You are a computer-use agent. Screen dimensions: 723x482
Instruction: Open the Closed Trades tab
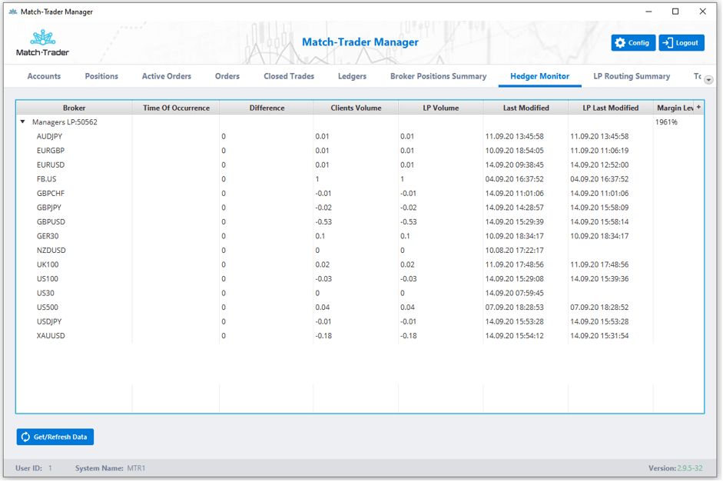click(289, 76)
